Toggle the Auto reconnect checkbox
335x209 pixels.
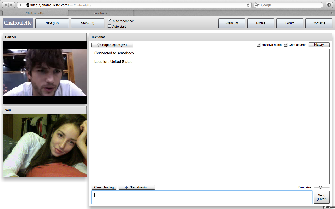pyautogui.click(x=110, y=21)
